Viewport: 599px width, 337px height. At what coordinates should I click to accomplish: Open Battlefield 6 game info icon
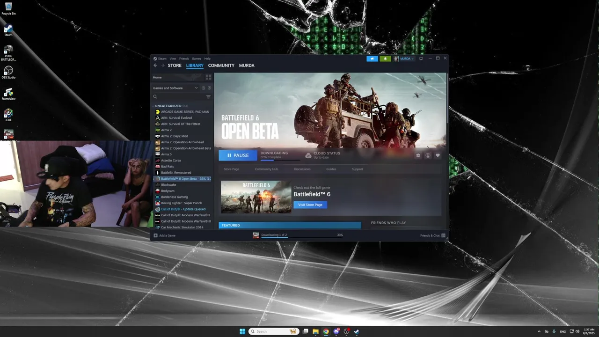pos(428,155)
